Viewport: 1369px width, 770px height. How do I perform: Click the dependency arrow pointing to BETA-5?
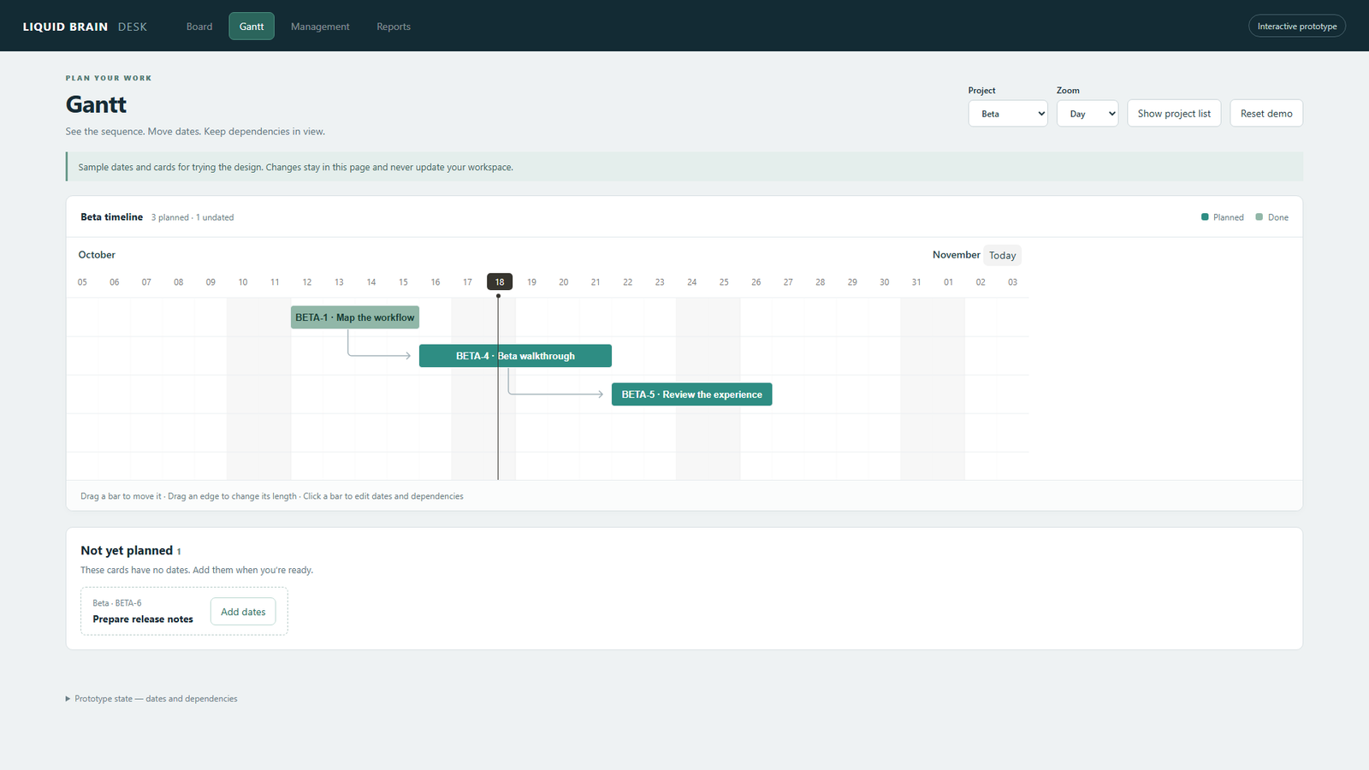click(x=555, y=394)
